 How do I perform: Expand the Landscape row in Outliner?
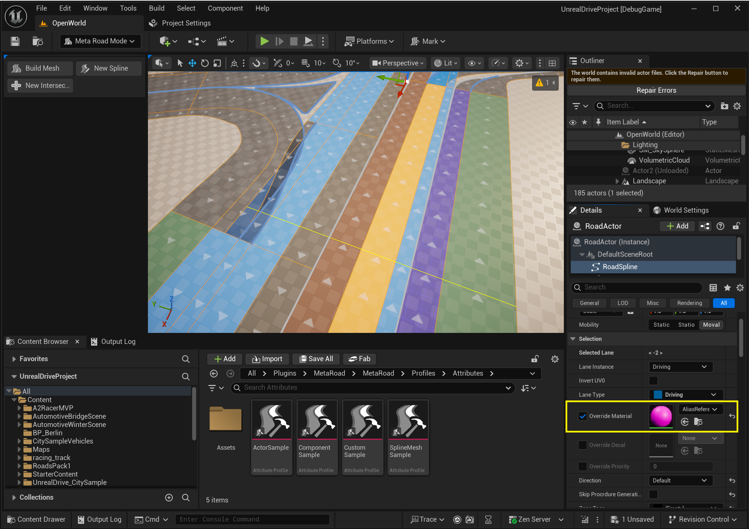[617, 181]
